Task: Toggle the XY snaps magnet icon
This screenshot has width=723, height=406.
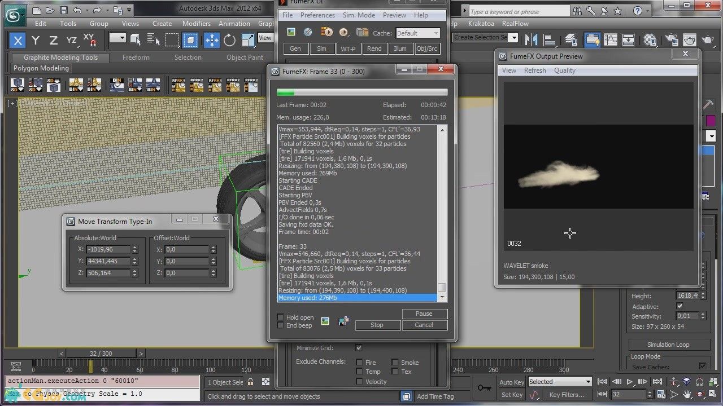Action: (x=89, y=40)
